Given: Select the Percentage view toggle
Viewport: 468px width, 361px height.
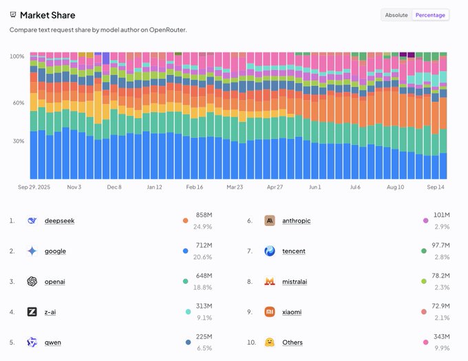Looking at the screenshot, I should pyautogui.click(x=430, y=15).
